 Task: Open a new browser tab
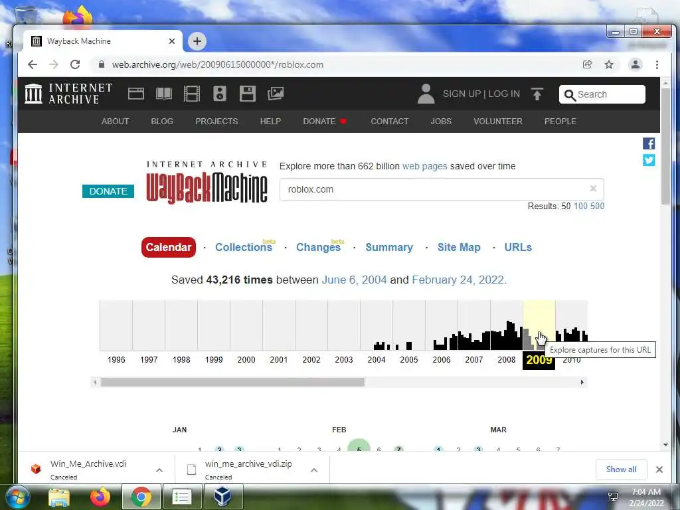click(x=197, y=41)
